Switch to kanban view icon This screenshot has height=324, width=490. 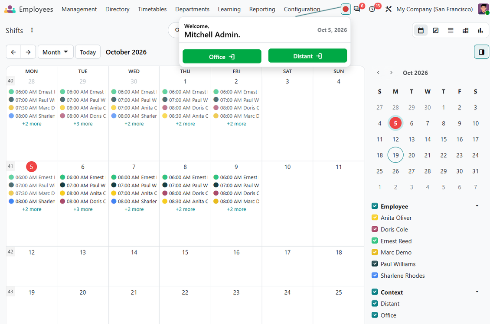tap(436, 30)
